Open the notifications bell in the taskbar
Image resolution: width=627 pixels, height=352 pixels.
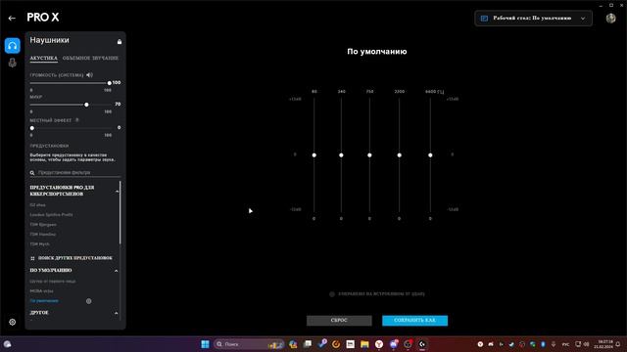(618, 344)
